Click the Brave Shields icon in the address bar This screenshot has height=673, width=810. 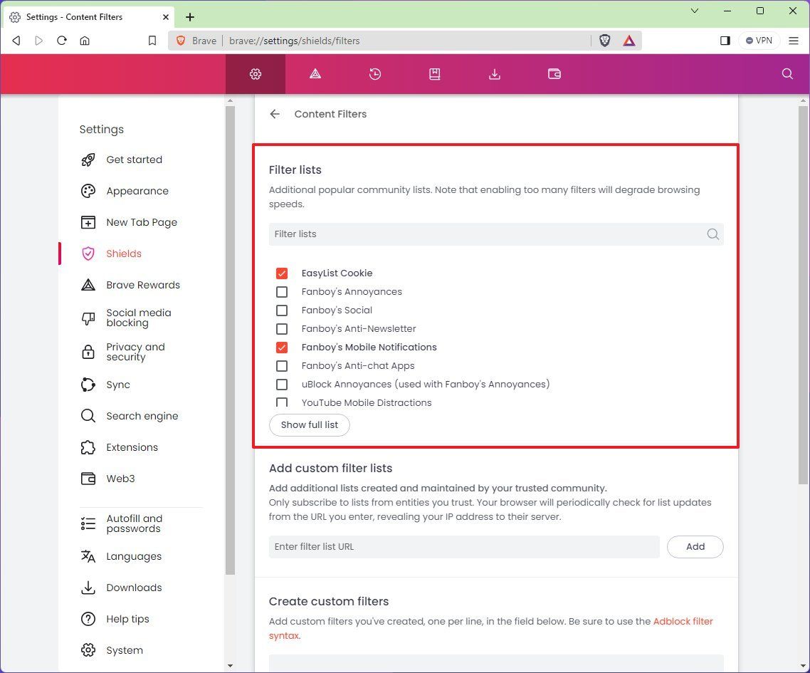(x=604, y=41)
